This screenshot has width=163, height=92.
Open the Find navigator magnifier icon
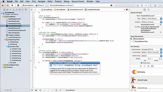pos(11,10)
